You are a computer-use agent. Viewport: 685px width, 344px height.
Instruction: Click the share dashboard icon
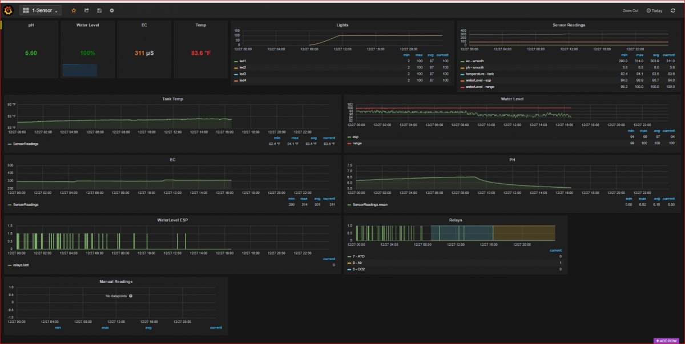(86, 10)
